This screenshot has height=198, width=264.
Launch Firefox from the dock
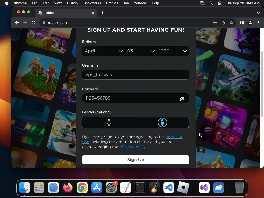(x=68, y=187)
